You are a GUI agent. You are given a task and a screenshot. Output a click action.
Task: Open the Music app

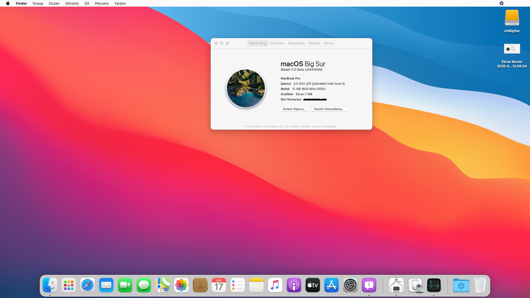(275, 285)
